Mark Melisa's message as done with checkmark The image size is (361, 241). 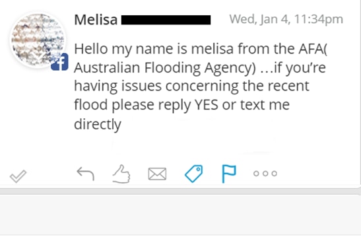coord(18,176)
